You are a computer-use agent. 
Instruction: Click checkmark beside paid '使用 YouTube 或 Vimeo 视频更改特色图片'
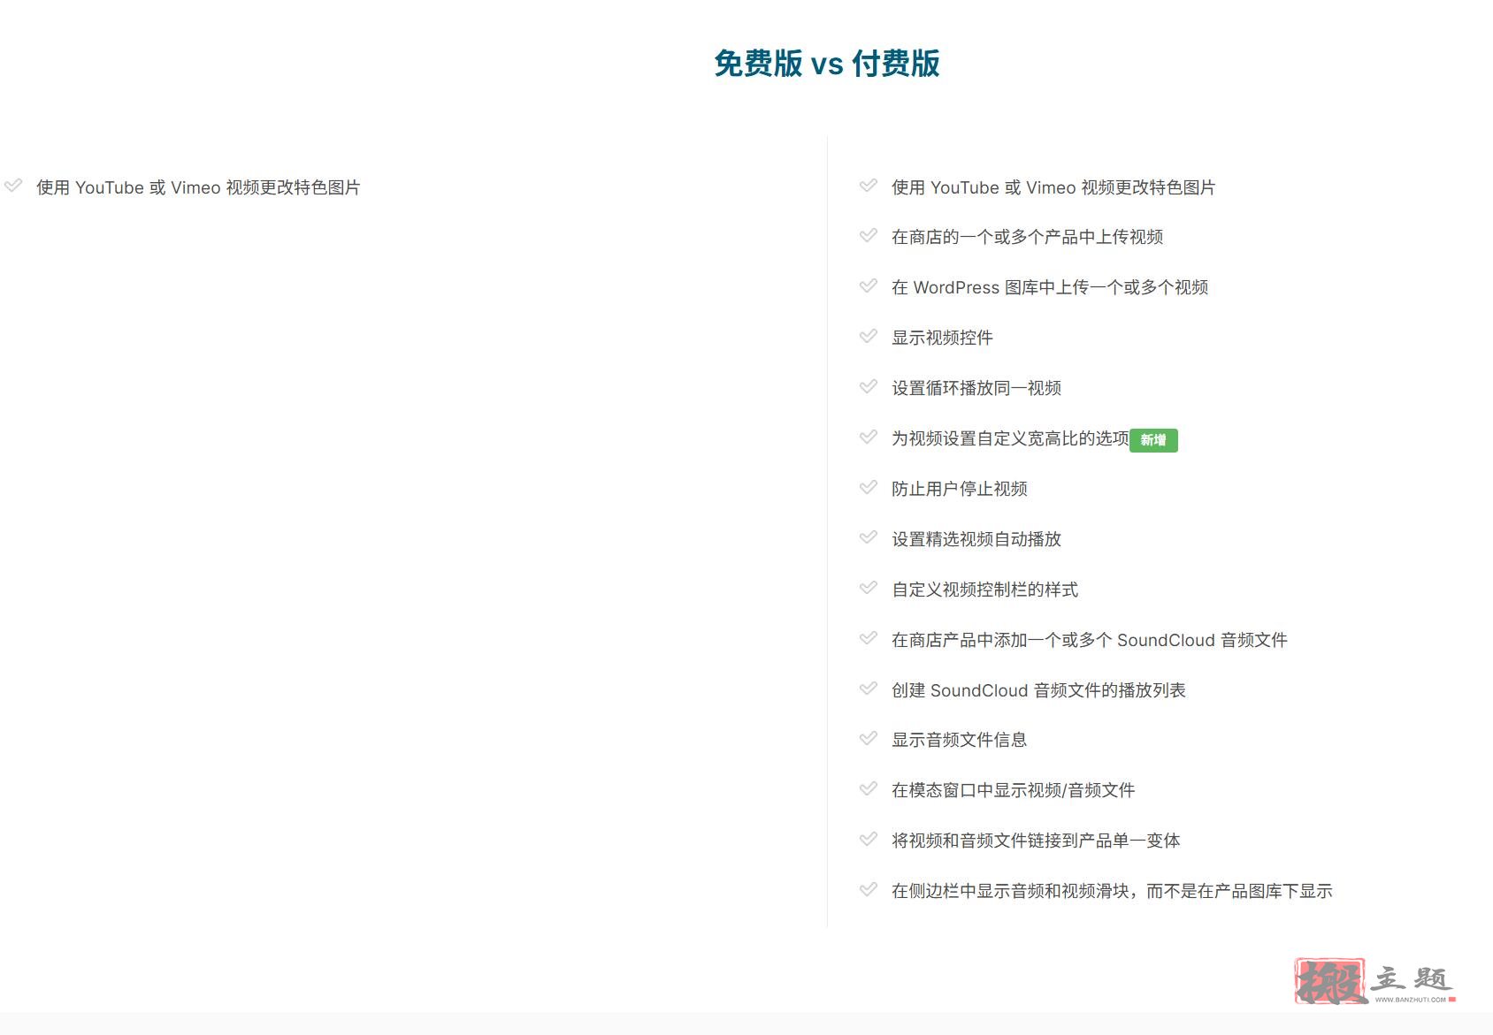pos(869,186)
